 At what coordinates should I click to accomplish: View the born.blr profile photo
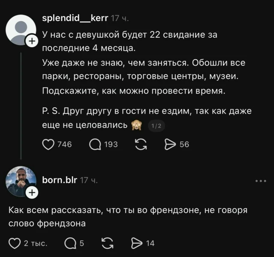click(21, 181)
